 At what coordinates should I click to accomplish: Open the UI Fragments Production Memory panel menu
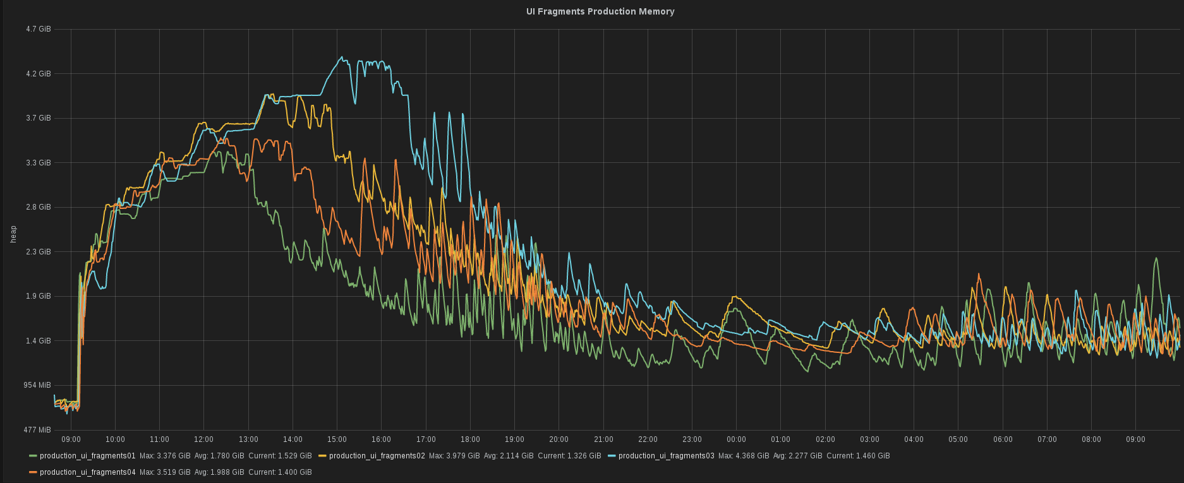[x=600, y=11]
